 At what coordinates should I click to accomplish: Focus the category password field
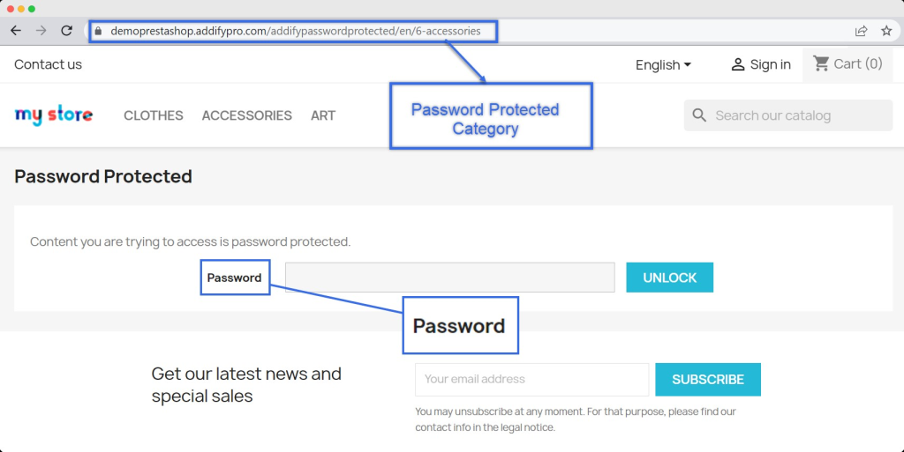point(449,278)
